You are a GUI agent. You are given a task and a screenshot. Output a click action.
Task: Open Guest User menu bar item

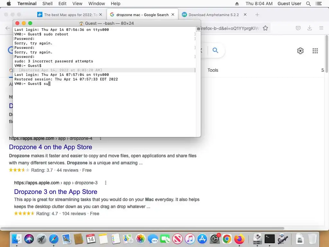point(289,4)
